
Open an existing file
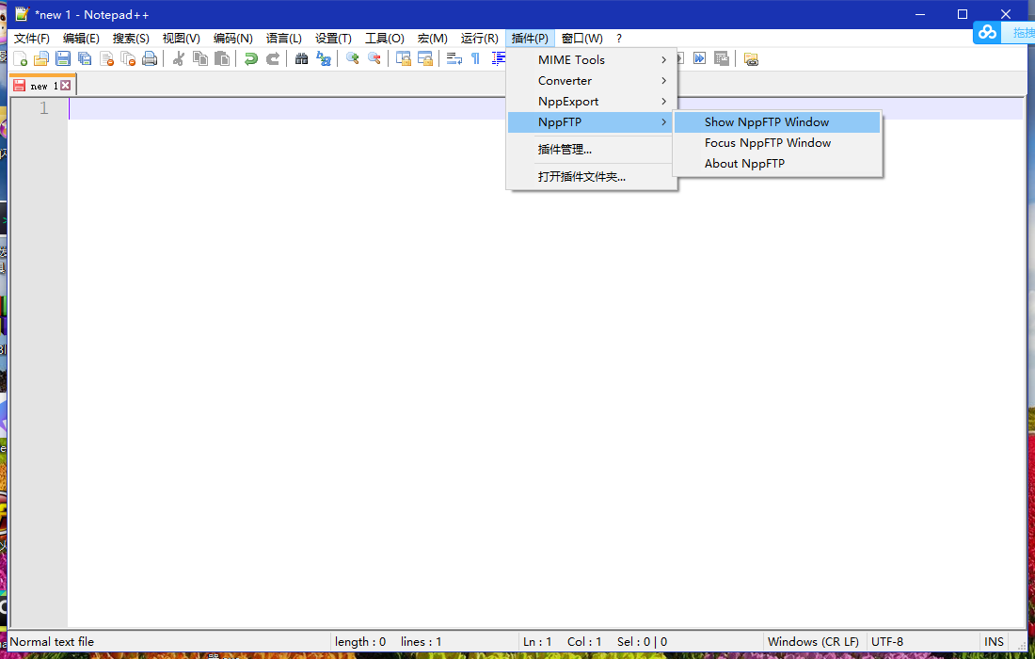[41, 58]
